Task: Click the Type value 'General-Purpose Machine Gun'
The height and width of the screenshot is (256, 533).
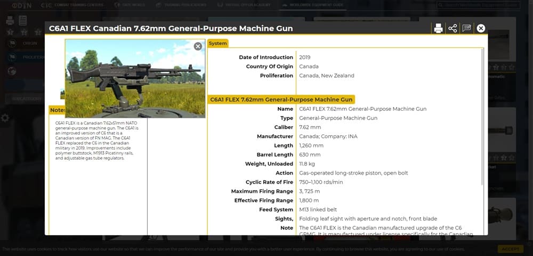Action: [x=338, y=118]
